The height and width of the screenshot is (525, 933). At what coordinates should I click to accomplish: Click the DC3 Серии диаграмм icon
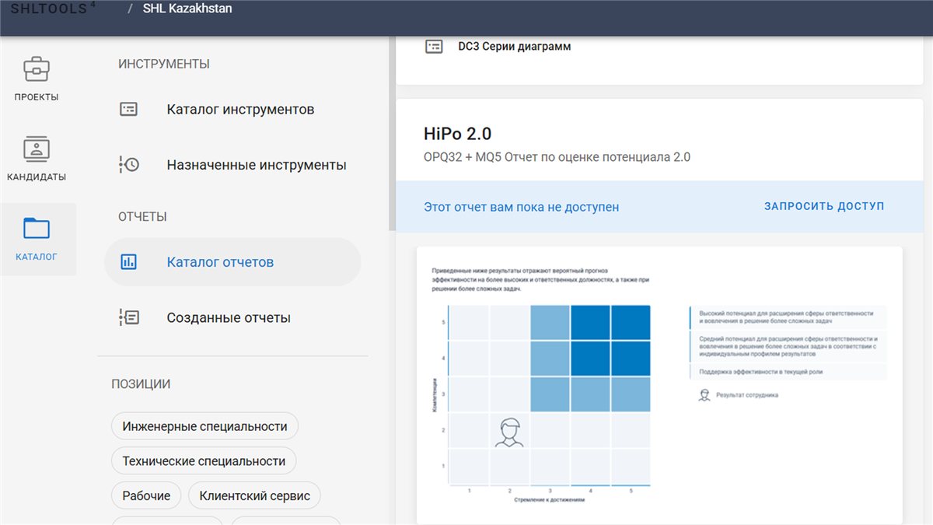pos(434,47)
